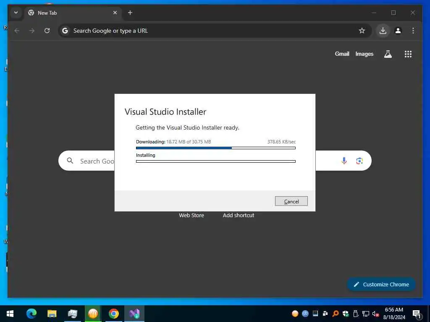The image size is (430, 322).
Task: Open Gmail link
Action: tap(342, 54)
